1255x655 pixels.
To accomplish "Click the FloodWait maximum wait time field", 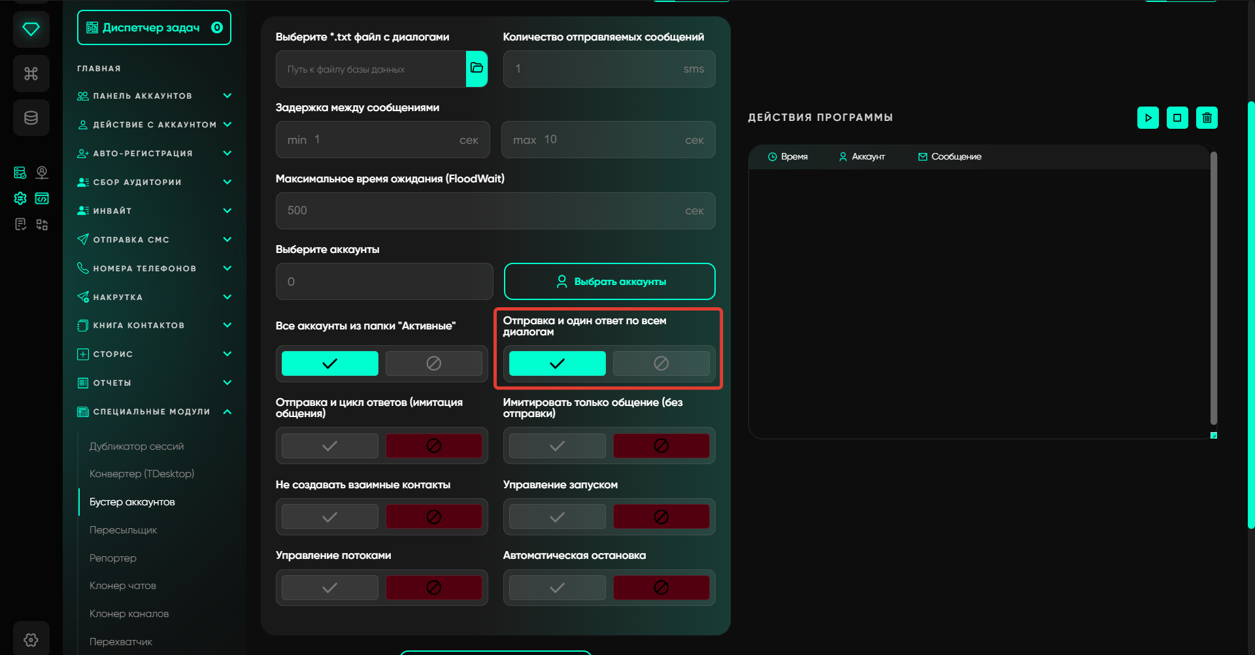I will [x=484, y=210].
